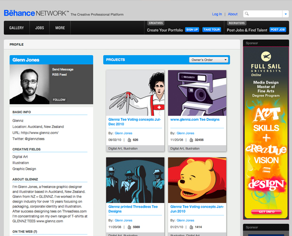
Task: Click Glenn Jones author link under Jul-Dec project
Action: click(123, 133)
